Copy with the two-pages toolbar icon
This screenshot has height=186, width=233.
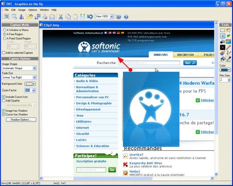68,17
